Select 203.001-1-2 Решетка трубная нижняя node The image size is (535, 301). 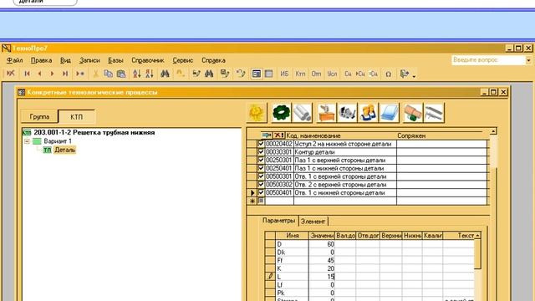coord(94,132)
